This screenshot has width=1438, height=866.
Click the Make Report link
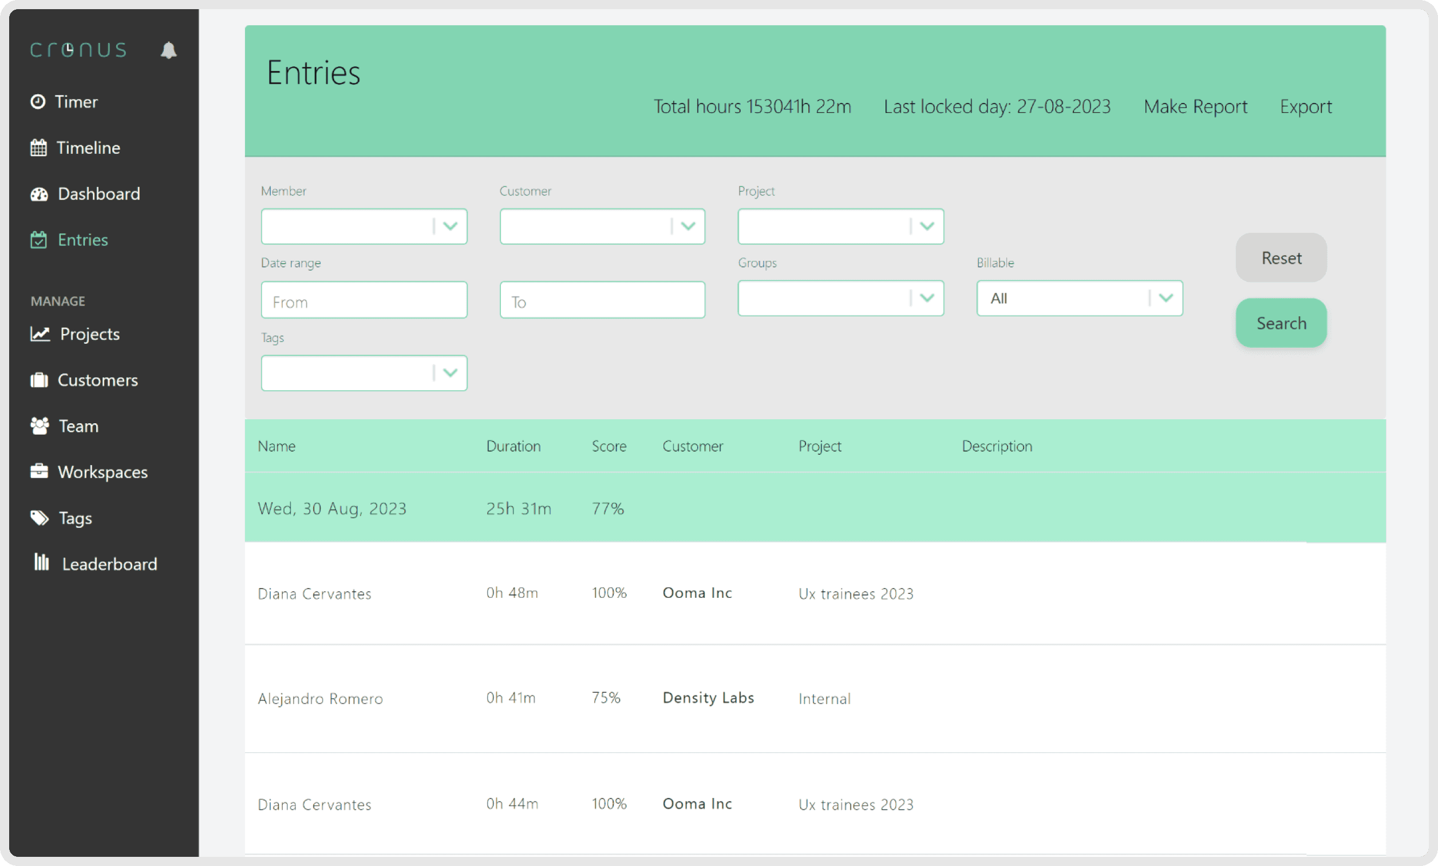click(1195, 107)
